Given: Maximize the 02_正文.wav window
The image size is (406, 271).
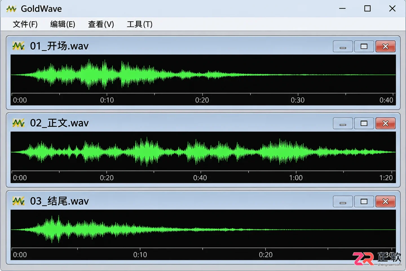Looking at the screenshot, I should pyautogui.click(x=364, y=123).
